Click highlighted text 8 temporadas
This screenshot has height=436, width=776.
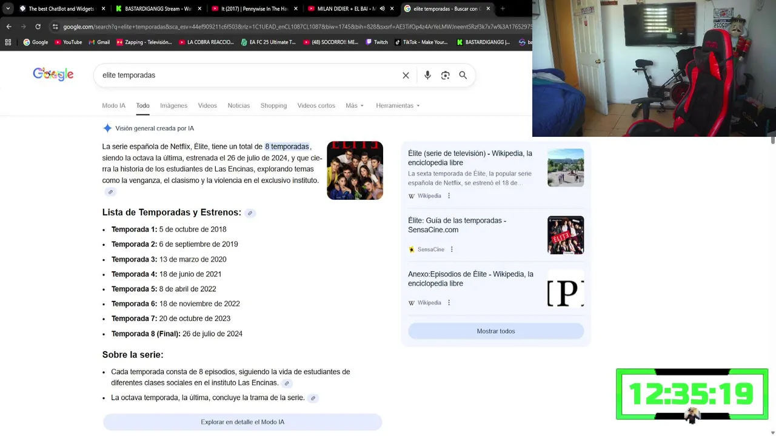tap(287, 147)
